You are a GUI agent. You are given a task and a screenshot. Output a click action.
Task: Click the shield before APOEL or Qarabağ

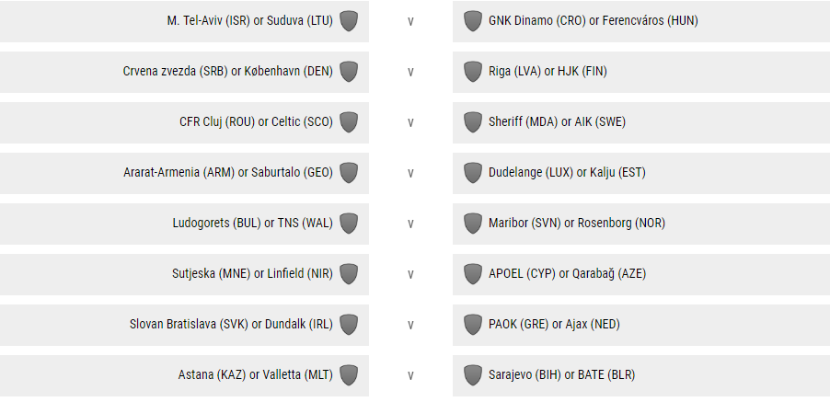[x=473, y=274]
